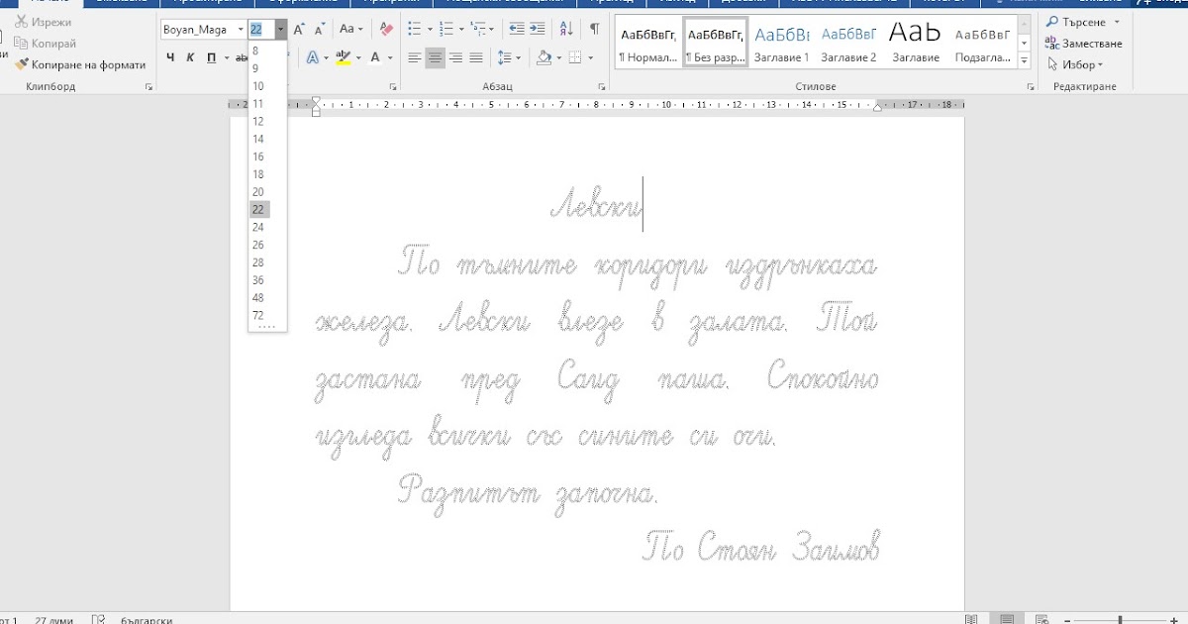Apply borders to the paragraph
1188x624 pixels.
tap(573, 58)
